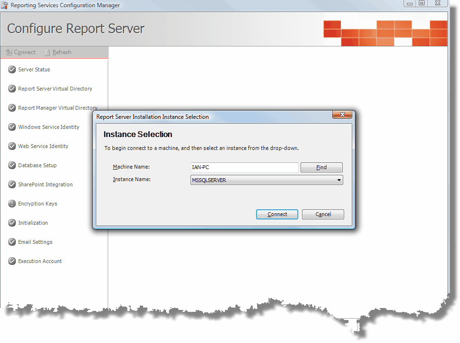This screenshot has width=460, height=343.
Task: Focus the Machine Name text field
Action: pyautogui.click(x=244, y=167)
